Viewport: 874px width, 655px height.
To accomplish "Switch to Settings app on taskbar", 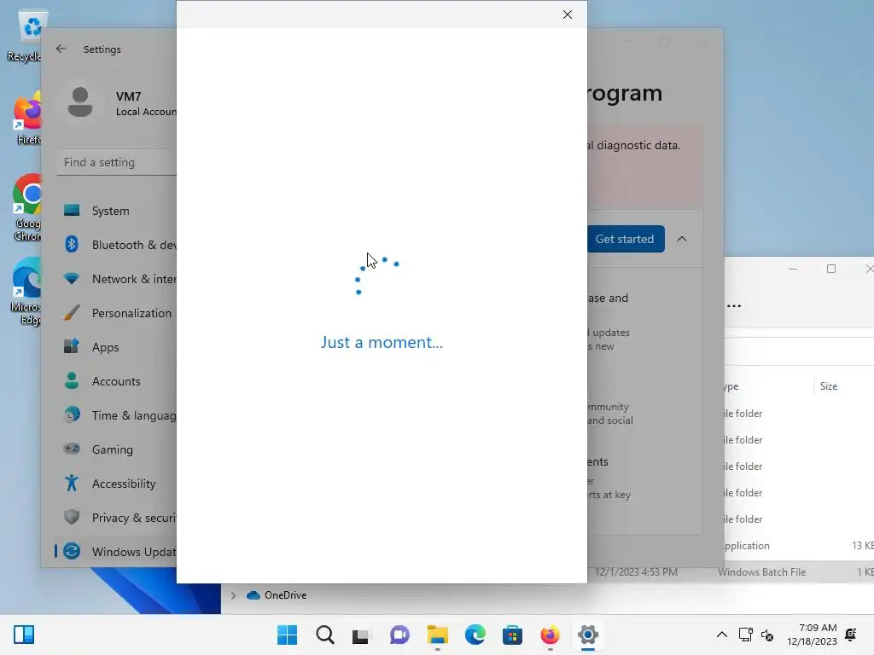I will click(x=588, y=635).
